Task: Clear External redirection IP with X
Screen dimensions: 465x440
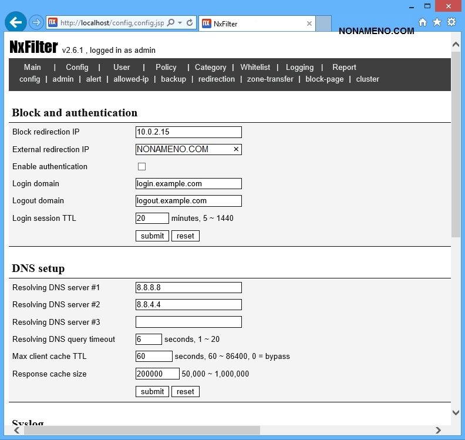Action: (x=236, y=149)
